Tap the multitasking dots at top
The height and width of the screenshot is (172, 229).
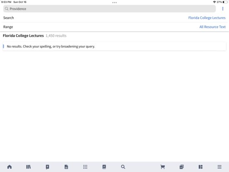[114, 2]
